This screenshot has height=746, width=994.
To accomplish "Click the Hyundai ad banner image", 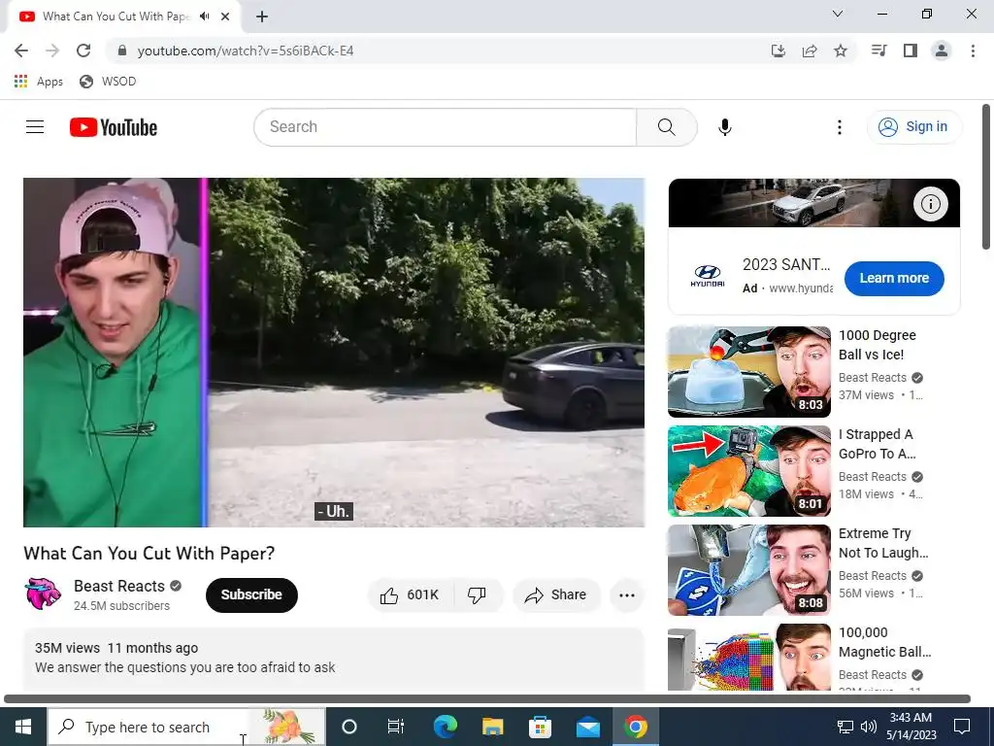I will click(x=814, y=203).
